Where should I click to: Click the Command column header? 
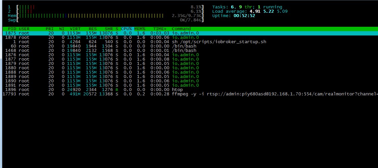[x=181, y=29]
